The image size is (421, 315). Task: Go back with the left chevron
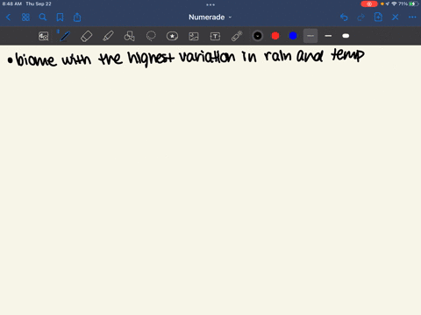8,17
